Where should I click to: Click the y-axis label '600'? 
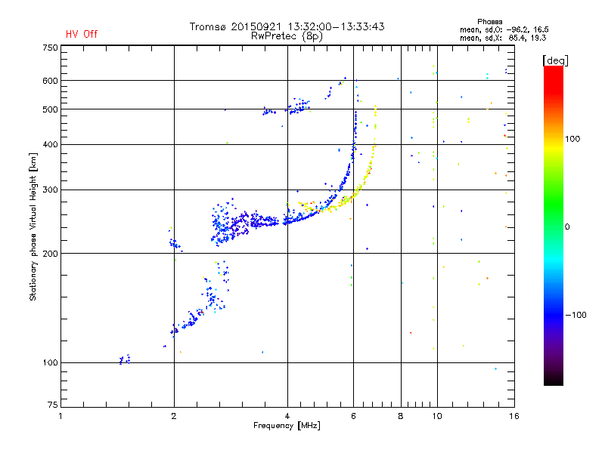[50, 81]
